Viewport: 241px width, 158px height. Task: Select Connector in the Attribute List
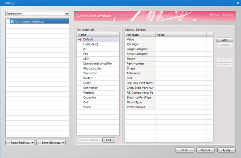pos(98,88)
